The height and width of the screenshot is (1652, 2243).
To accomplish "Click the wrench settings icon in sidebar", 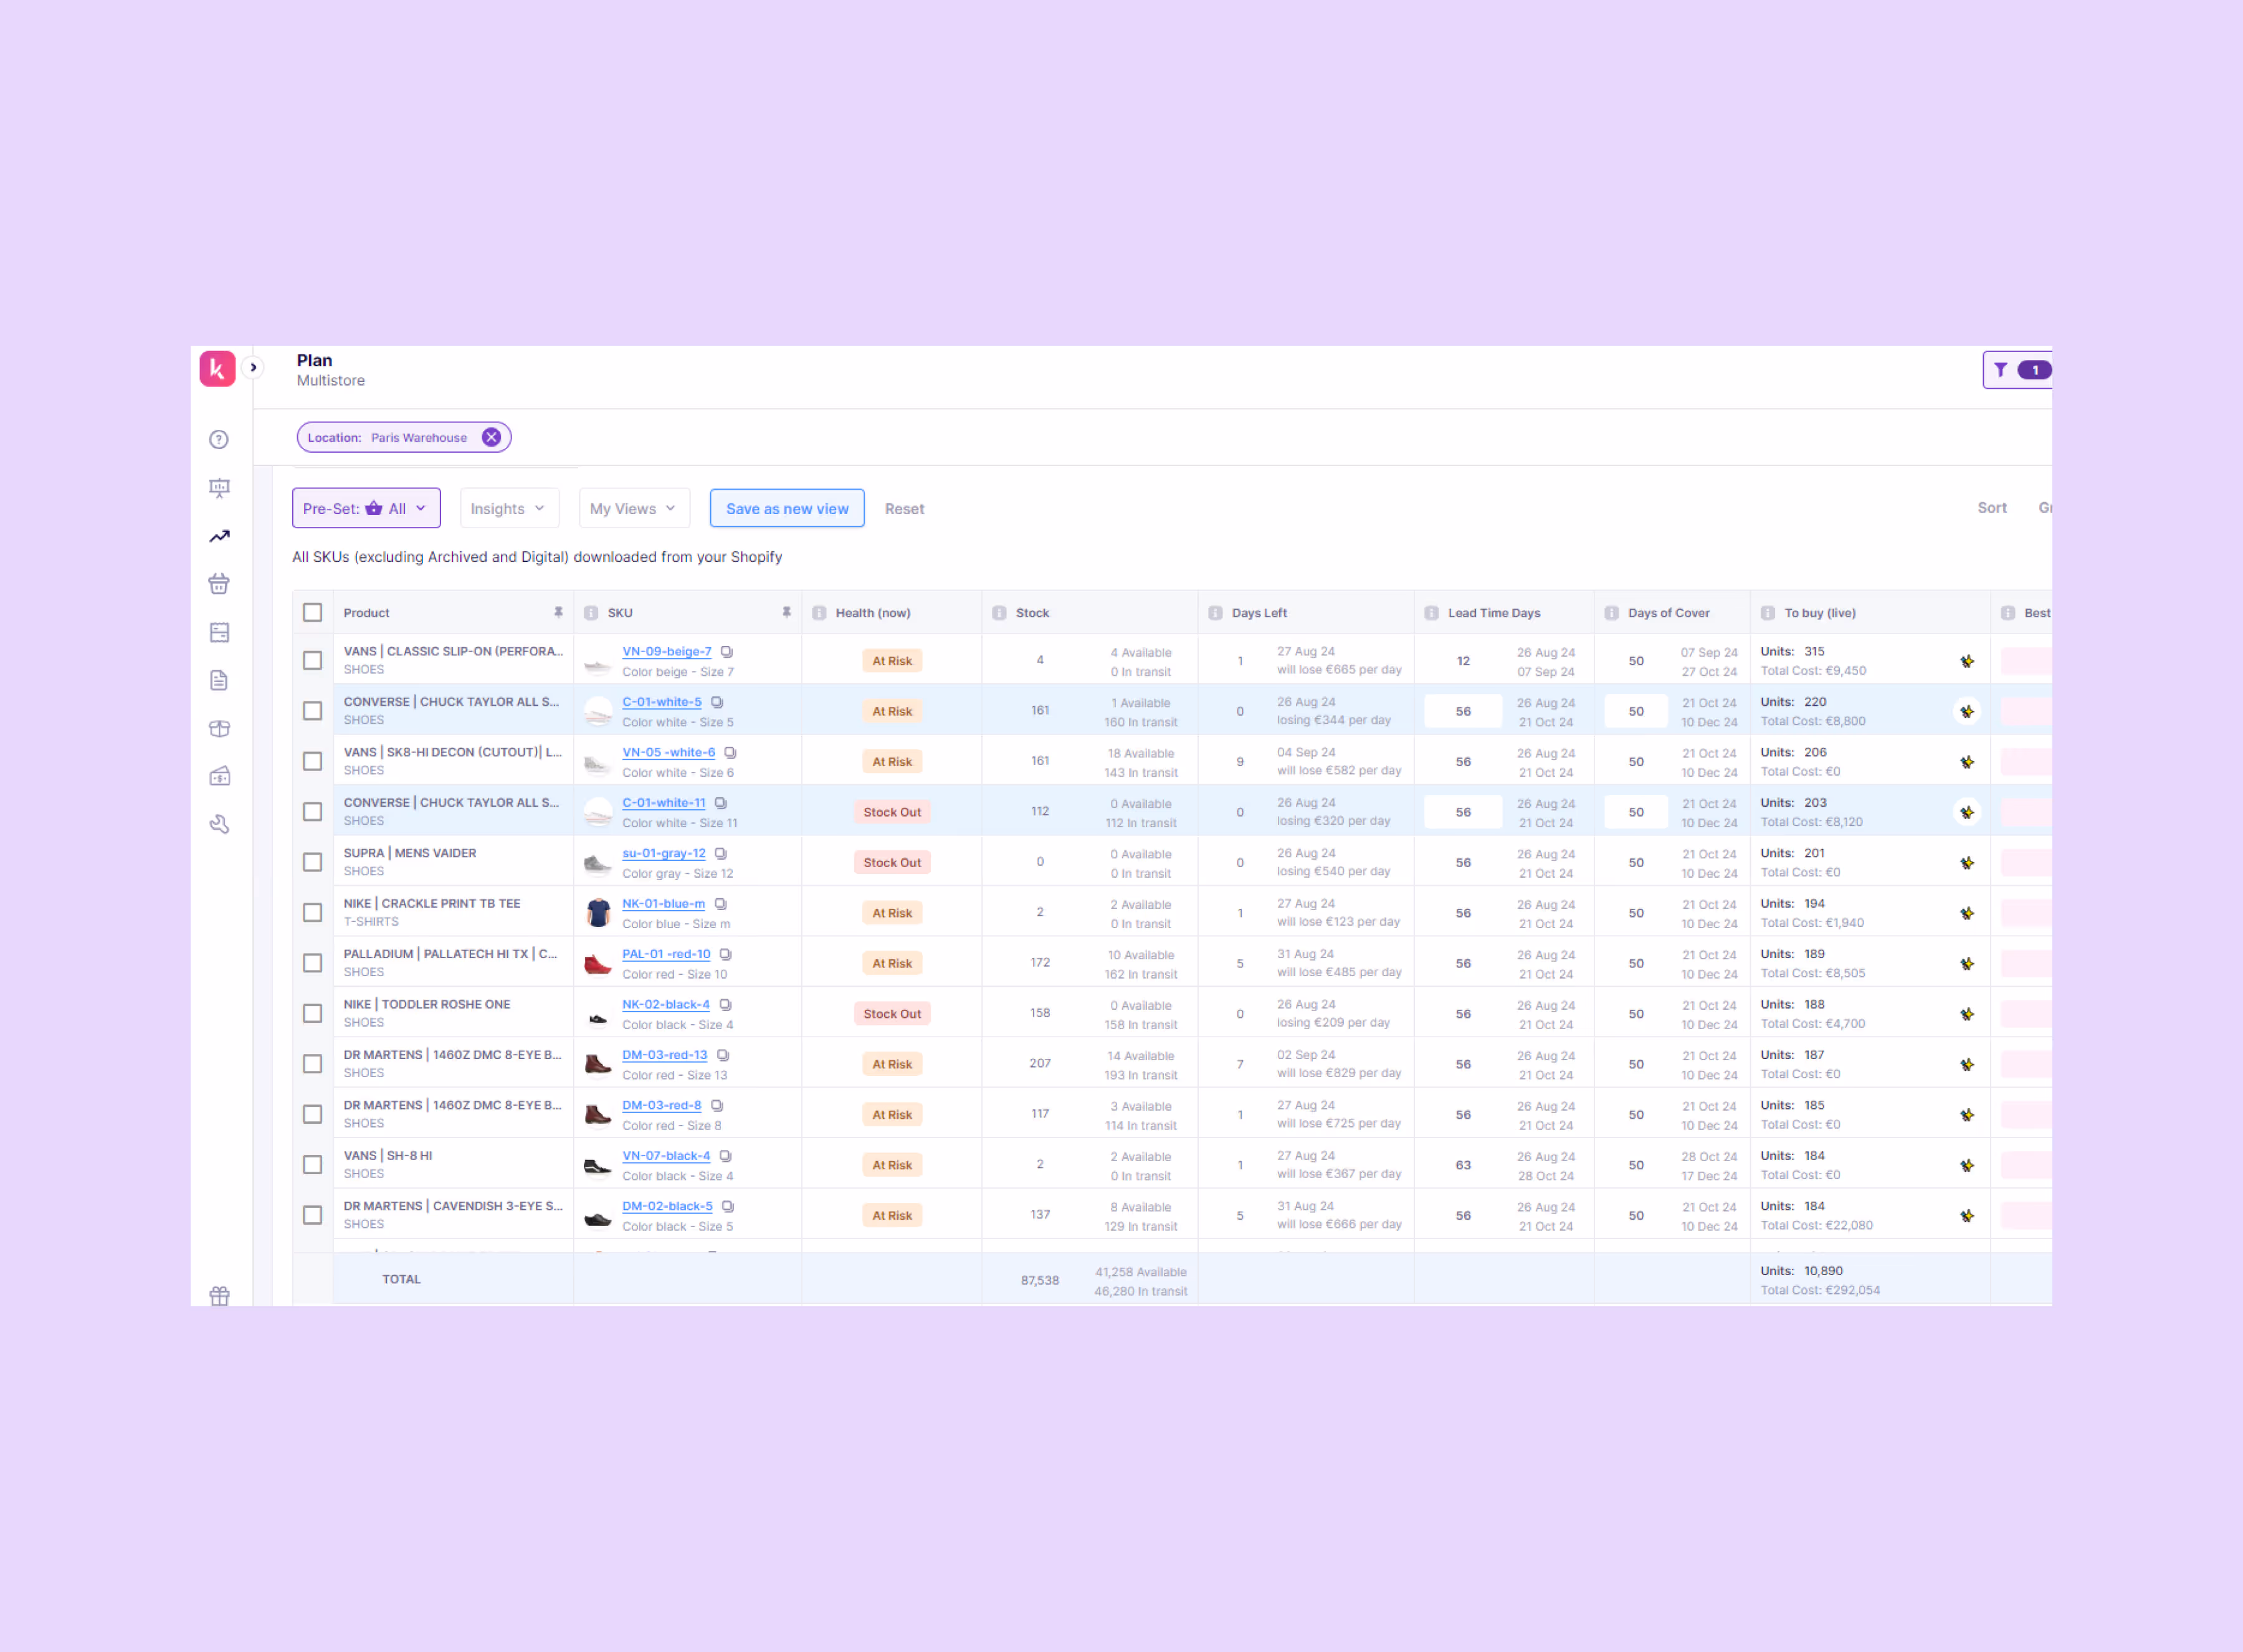I will pyautogui.click(x=219, y=824).
